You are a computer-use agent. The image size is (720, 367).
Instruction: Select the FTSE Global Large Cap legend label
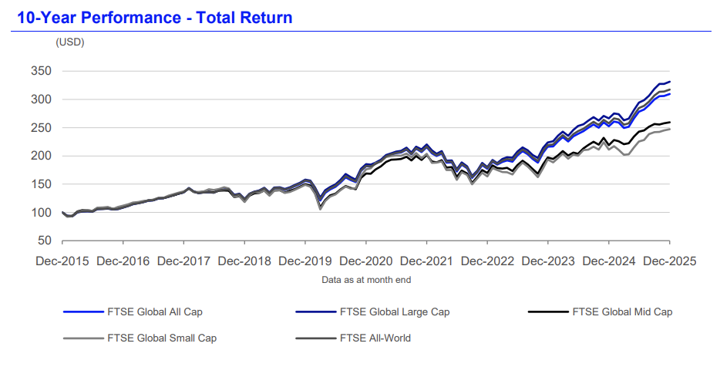click(x=394, y=312)
